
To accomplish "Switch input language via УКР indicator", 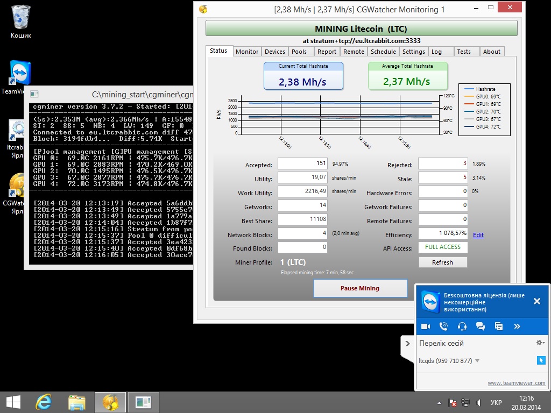I will coord(496,402).
